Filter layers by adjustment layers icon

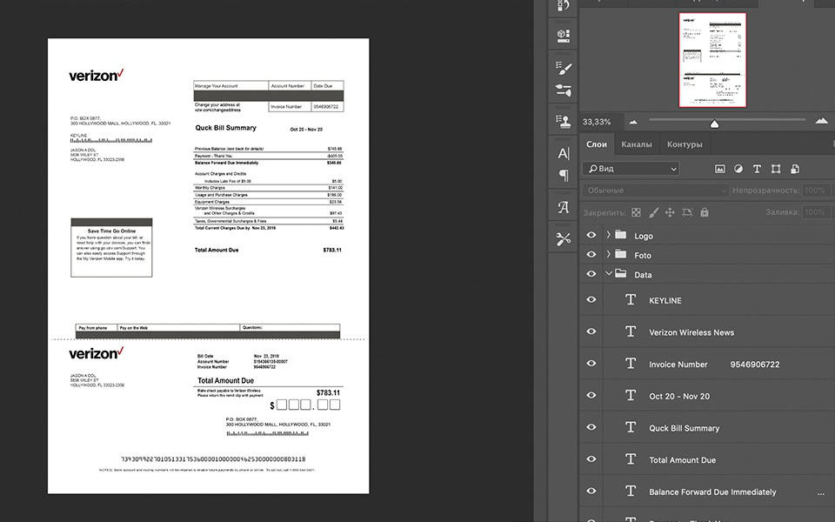(x=738, y=169)
